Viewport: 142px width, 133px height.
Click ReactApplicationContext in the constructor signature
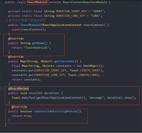pyautogui.click(x=62, y=25)
